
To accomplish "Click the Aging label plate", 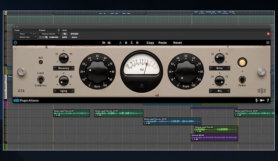I will [x=64, y=91].
